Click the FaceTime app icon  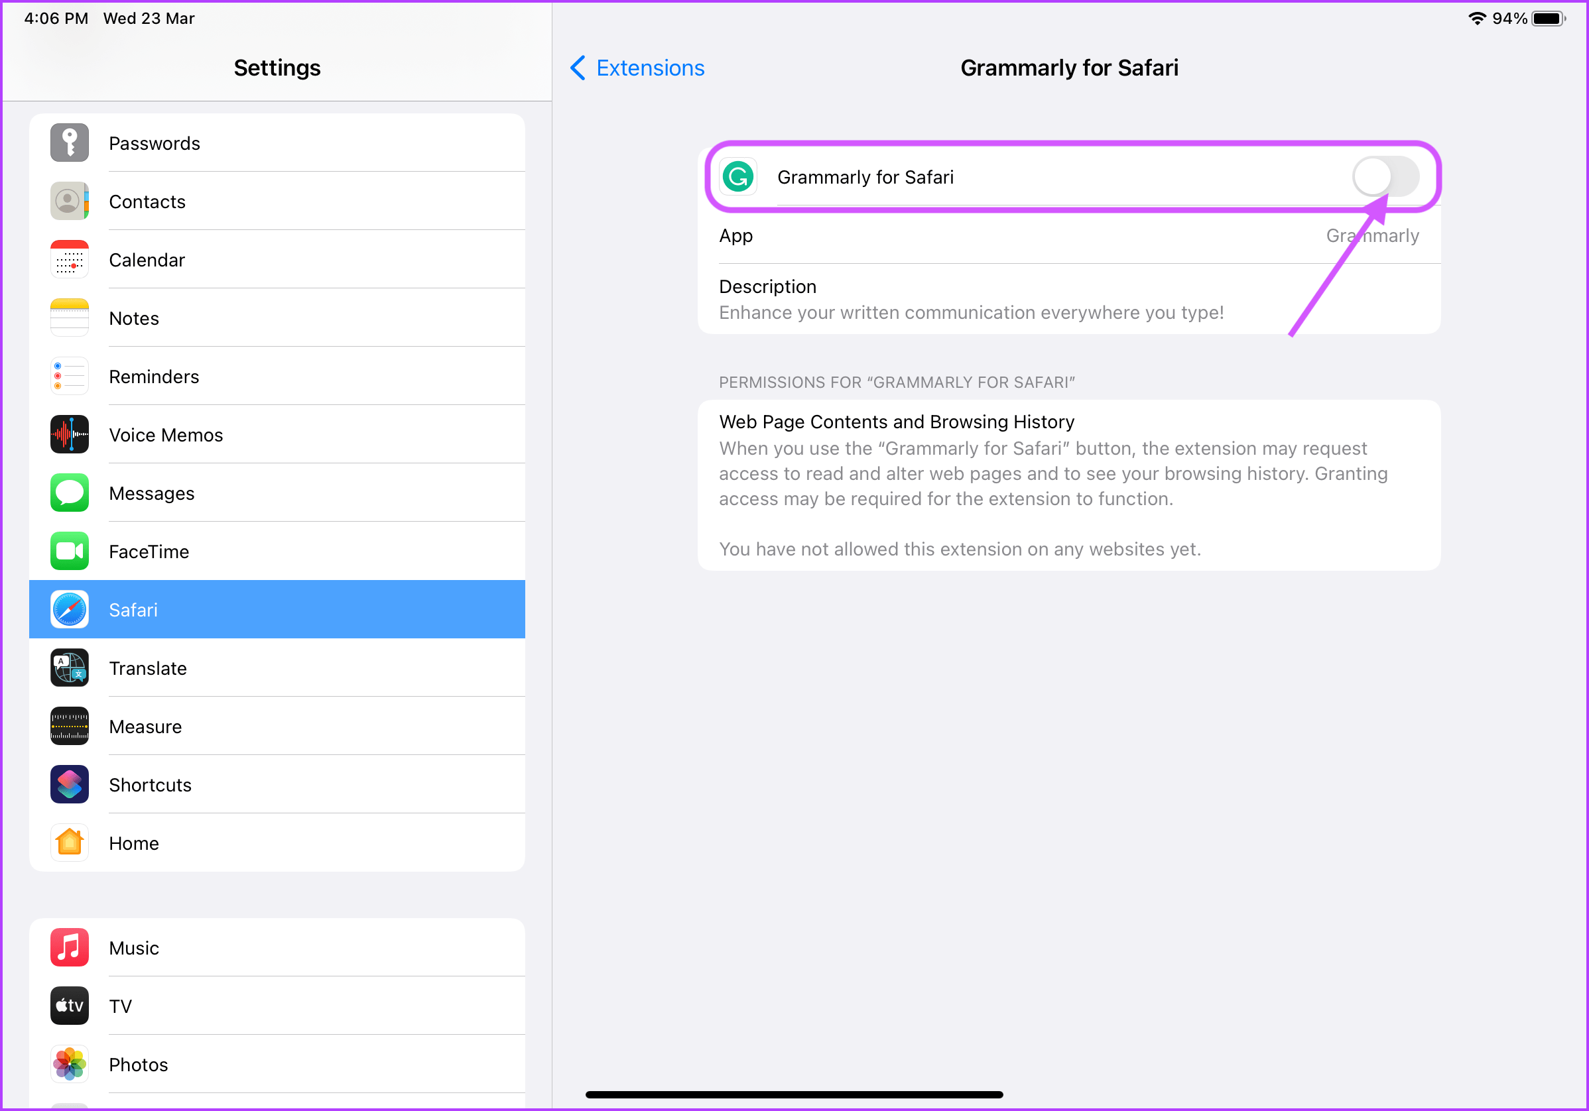pos(69,552)
